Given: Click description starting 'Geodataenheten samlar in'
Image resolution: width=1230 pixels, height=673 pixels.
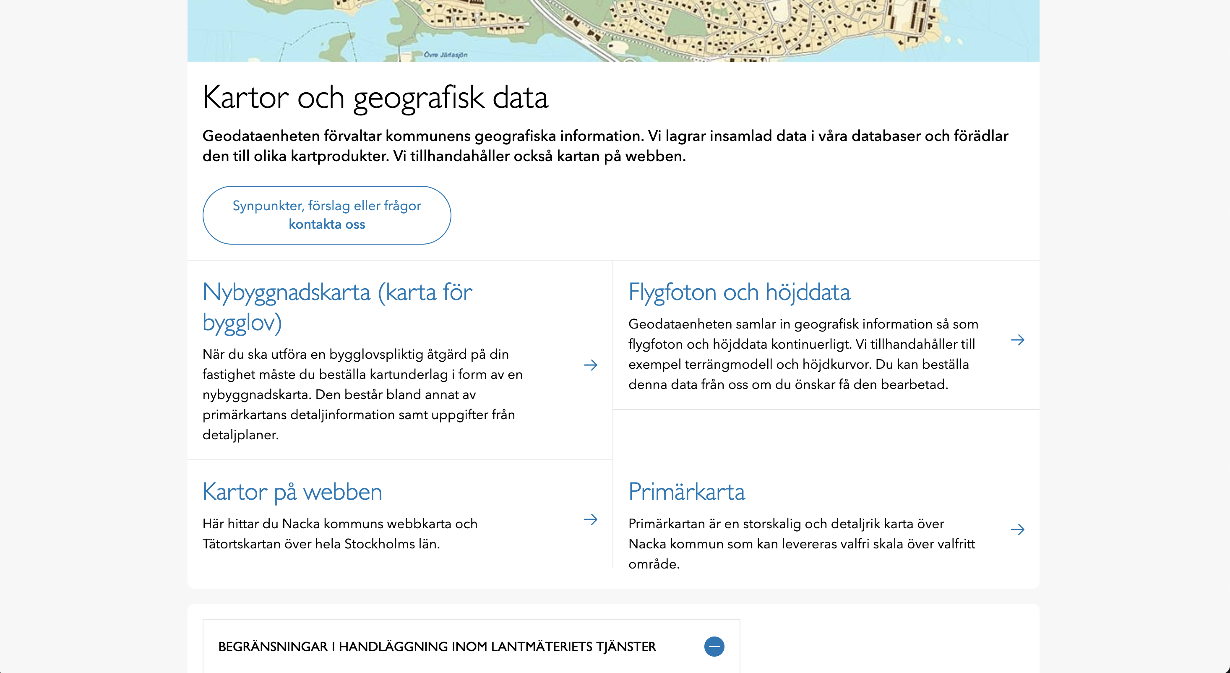Looking at the screenshot, I should (803, 354).
